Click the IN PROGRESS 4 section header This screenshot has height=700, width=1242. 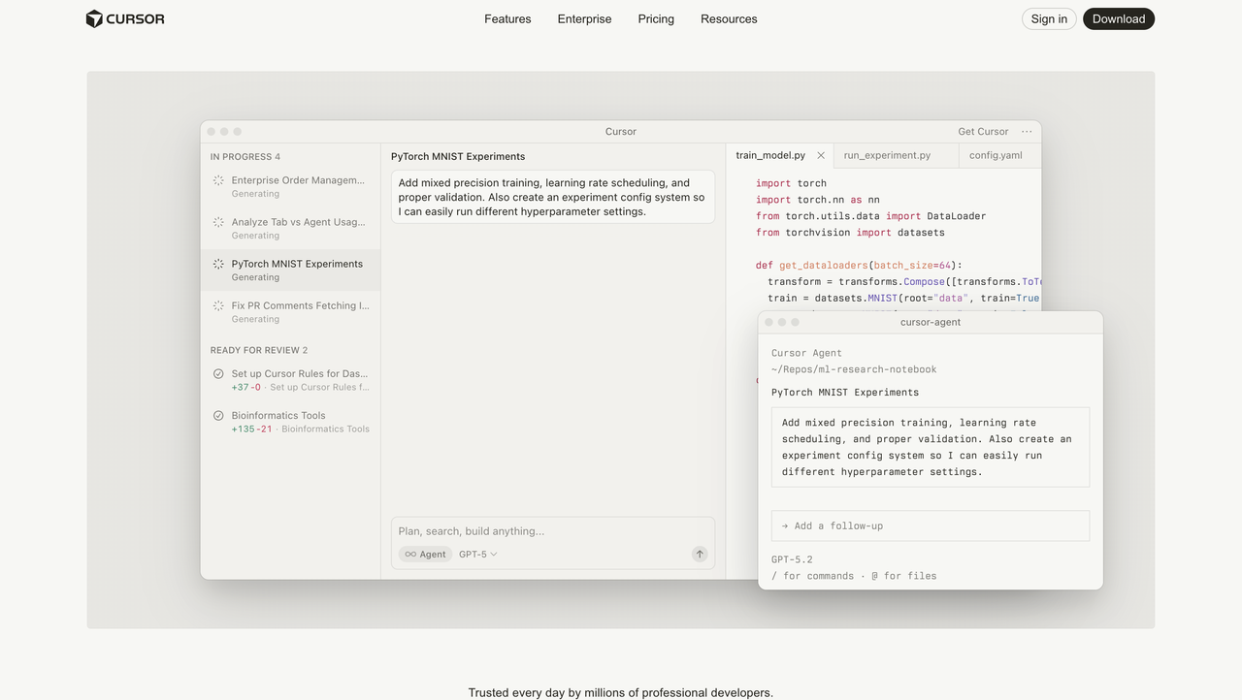[x=245, y=157]
